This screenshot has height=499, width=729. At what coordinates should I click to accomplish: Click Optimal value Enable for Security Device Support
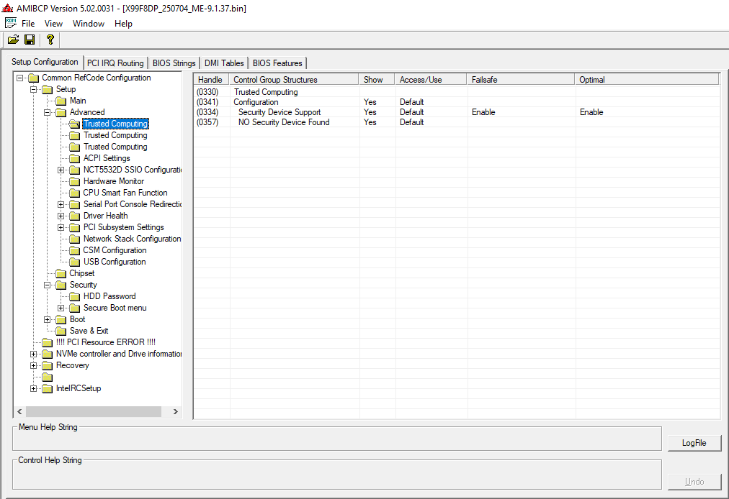coord(591,112)
